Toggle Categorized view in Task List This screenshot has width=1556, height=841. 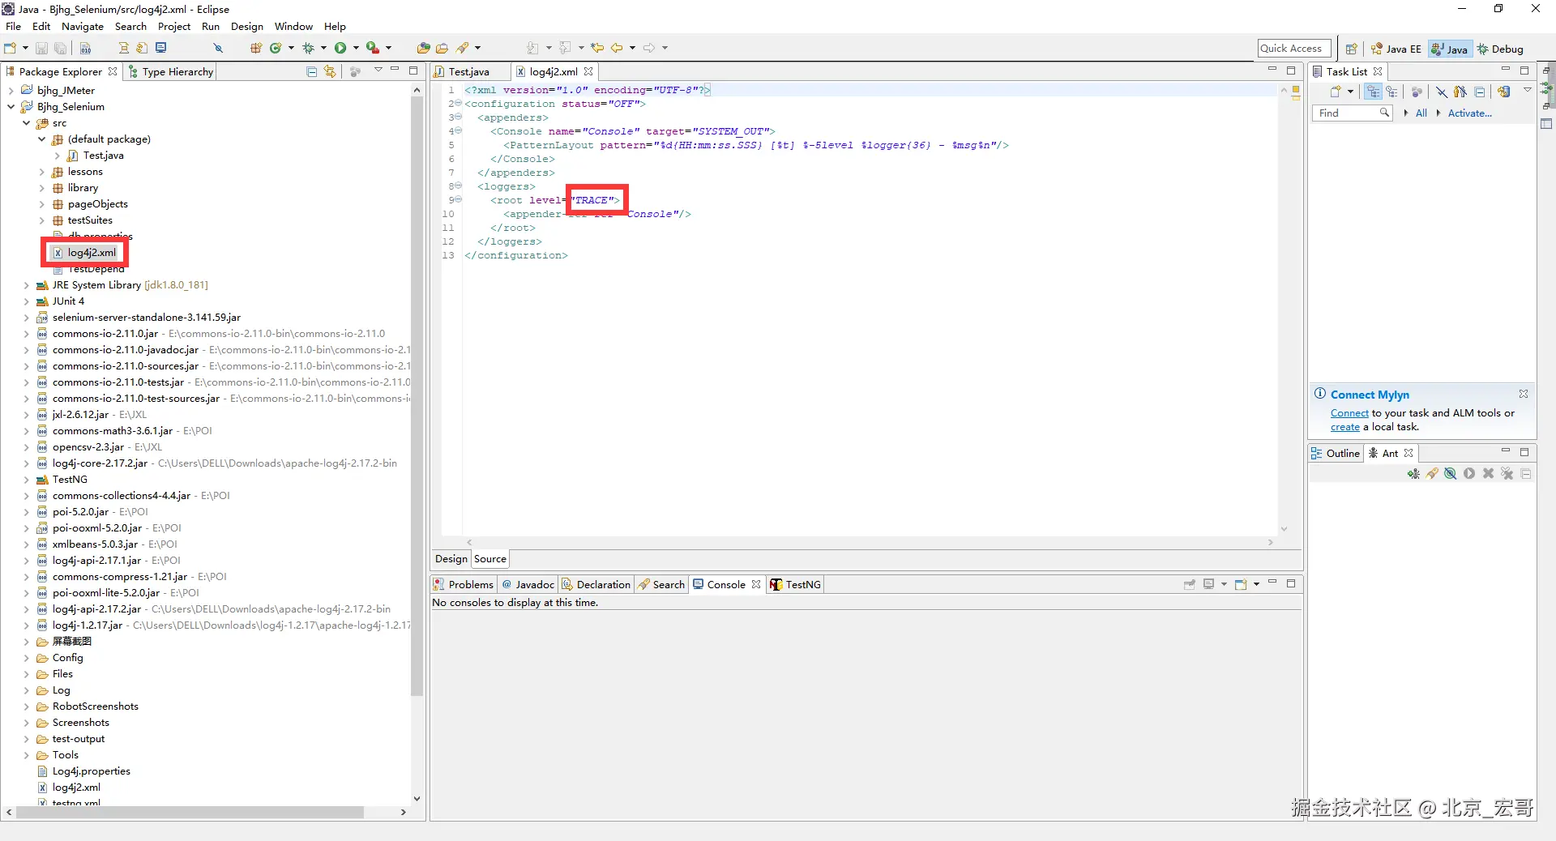1373,92
